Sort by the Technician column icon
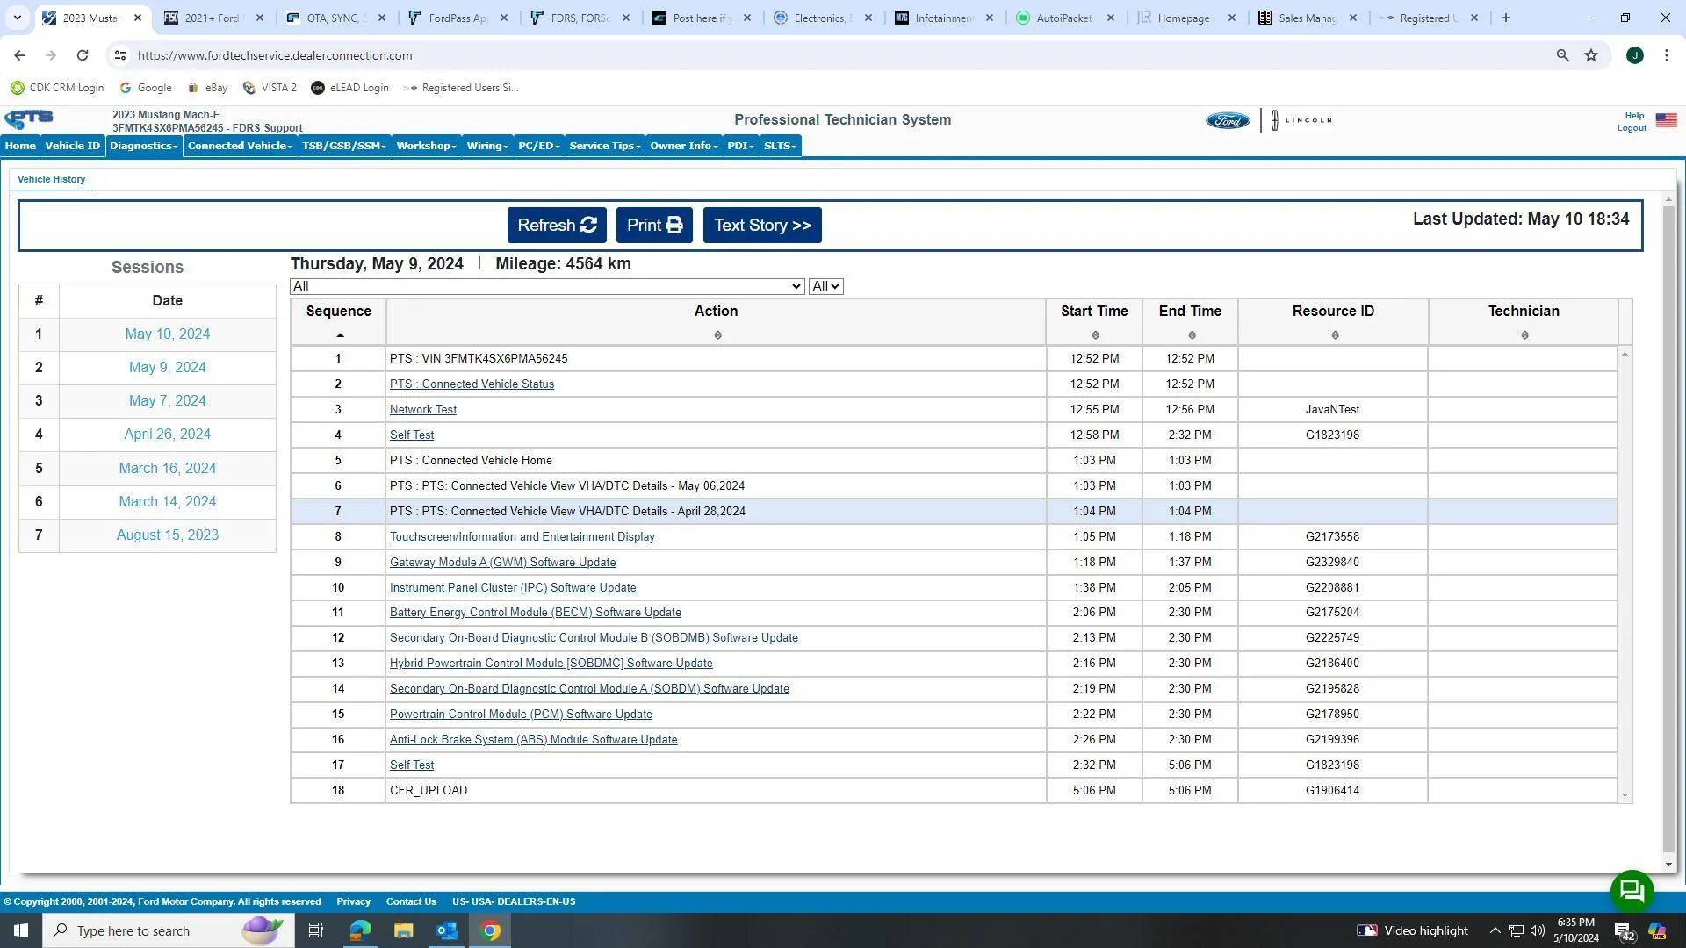1686x948 pixels. 1524,335
